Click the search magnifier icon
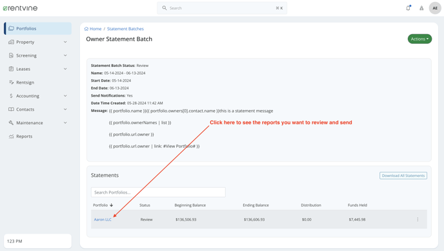444x251 pixels. tap(164, 8)
